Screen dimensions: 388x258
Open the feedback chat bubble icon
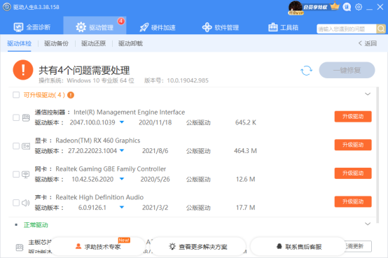pyautogui.click(x=347, y=7)
